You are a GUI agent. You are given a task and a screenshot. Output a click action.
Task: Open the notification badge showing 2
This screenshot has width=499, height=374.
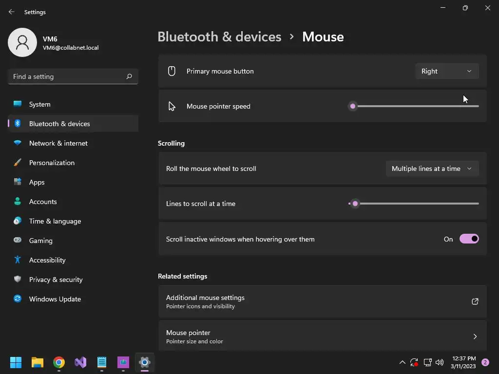coord(485,362)
